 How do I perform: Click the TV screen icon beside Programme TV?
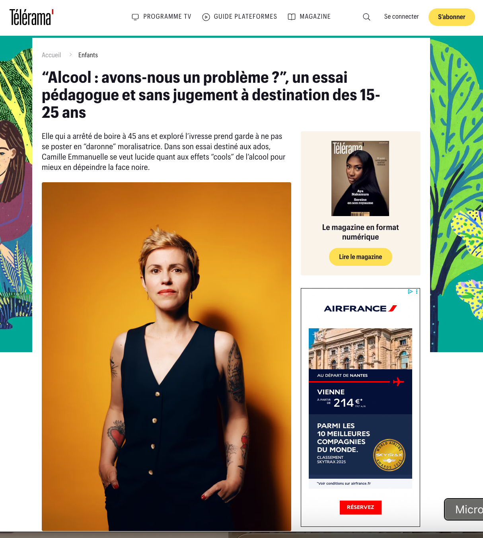pyautogui.click(x=135, y=17)
